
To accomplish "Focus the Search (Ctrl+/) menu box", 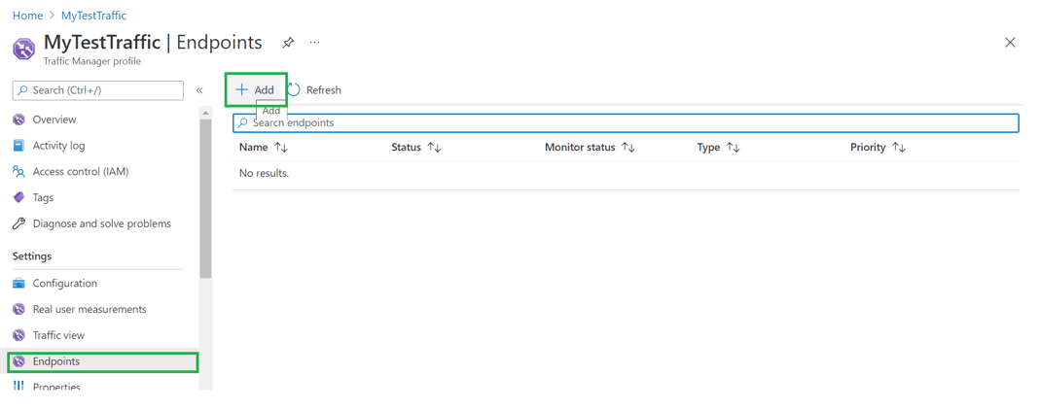I will [x=98, y=90].
